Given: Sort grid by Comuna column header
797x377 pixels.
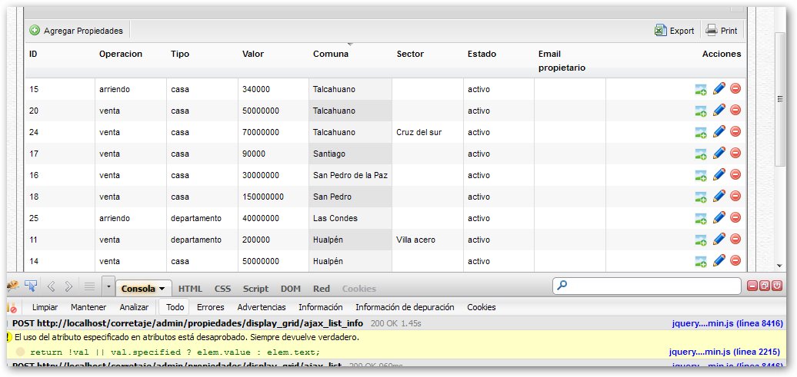Looking at the screenshot, I should pos(331,54).
